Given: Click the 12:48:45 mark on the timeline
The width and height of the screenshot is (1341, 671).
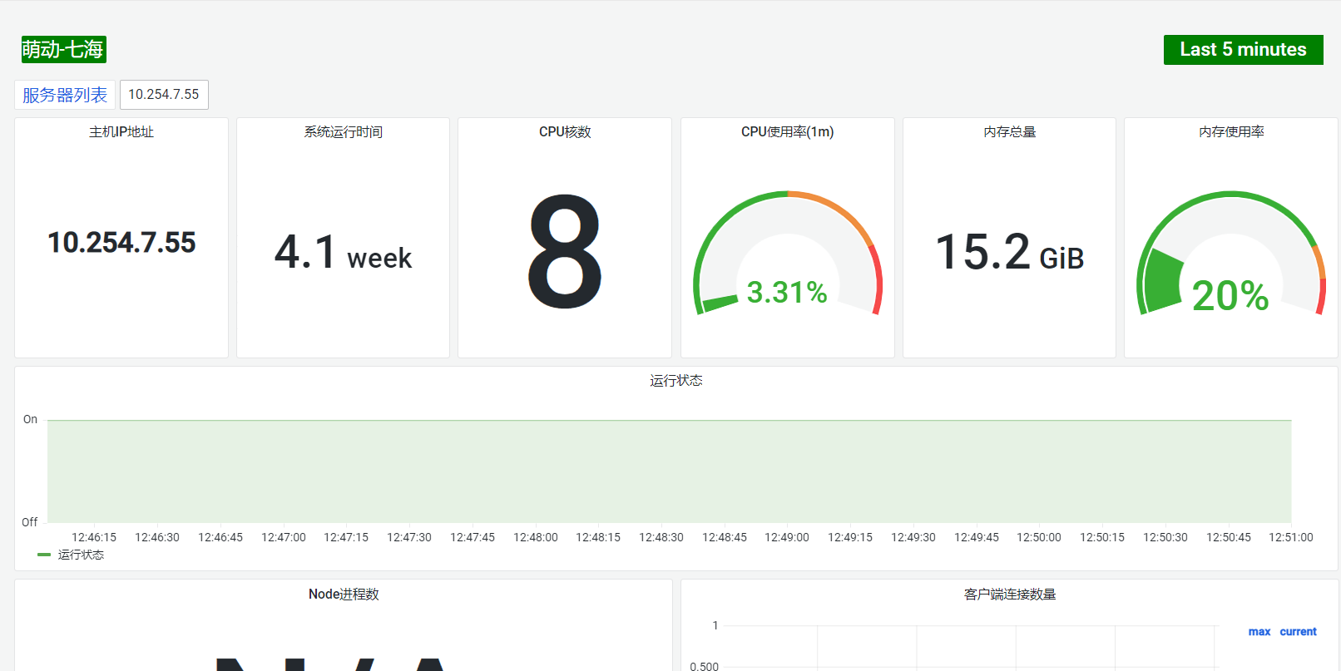Looking at the screenshot, I should click(724, 537).
